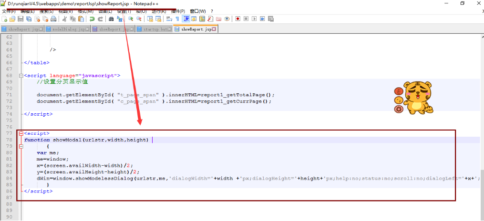This screenshot has height=221, width=484.
Task: Collapse the function body at line 79
Action: [21, 147]
